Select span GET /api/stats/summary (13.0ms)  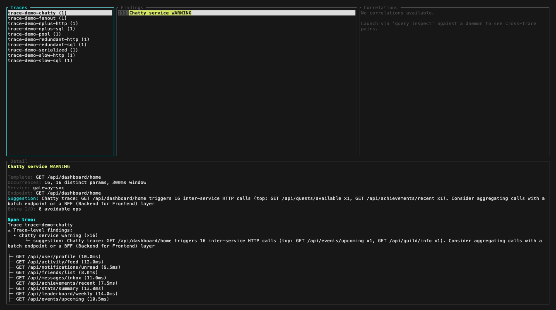pos(60,288)
